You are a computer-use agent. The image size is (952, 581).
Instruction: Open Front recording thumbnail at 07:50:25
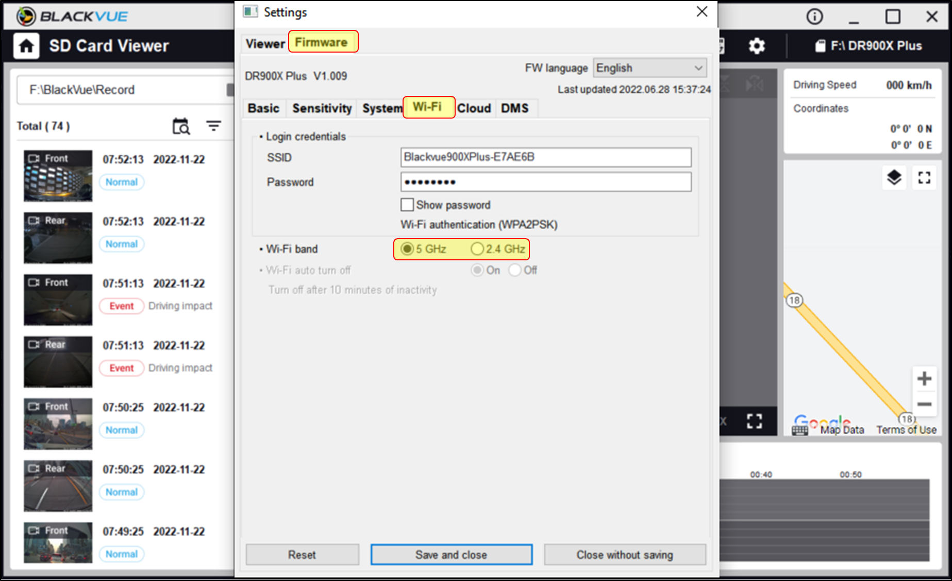(58, 424)
